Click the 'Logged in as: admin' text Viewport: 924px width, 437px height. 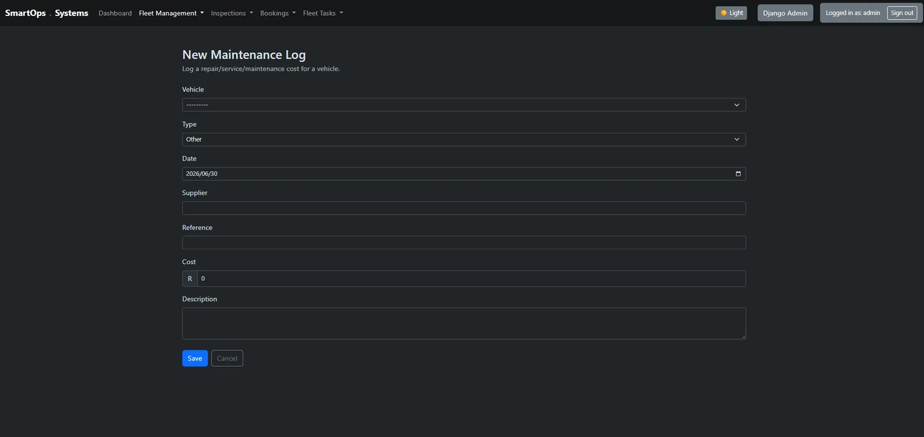(853, 13)
